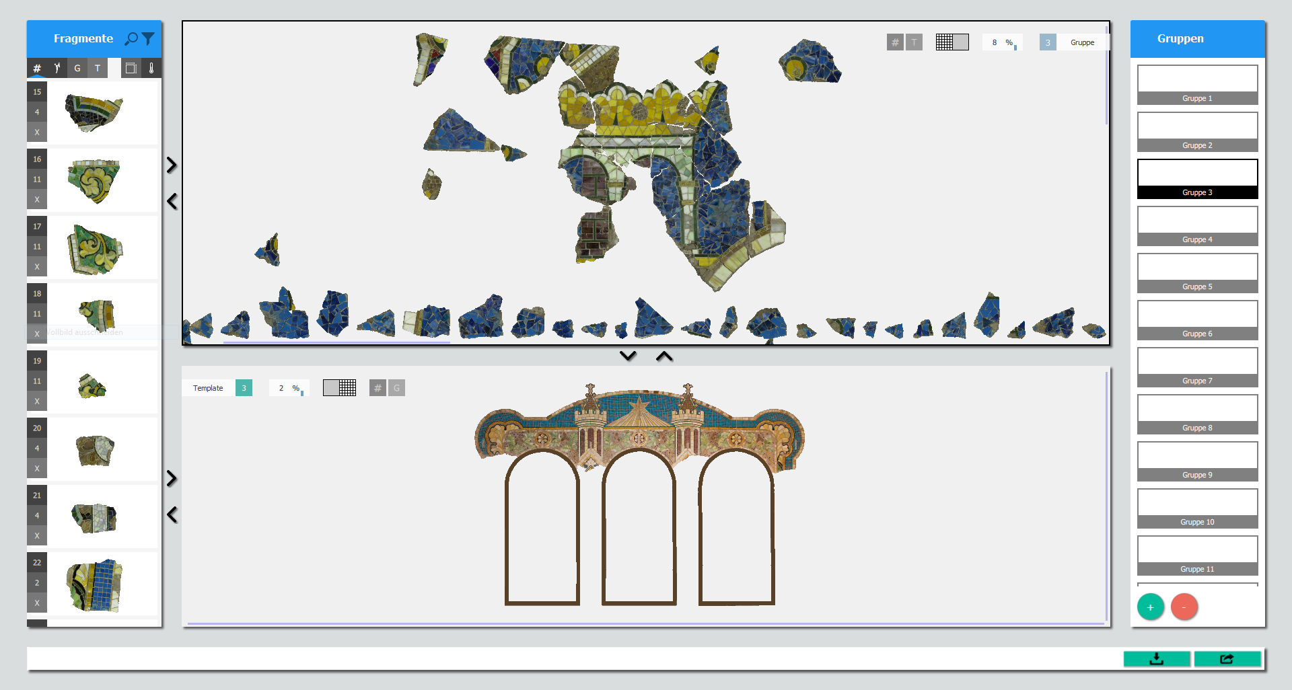Switch grid background toggle in template canvas
The image size is (1292, 690).
tap(339, 388)
